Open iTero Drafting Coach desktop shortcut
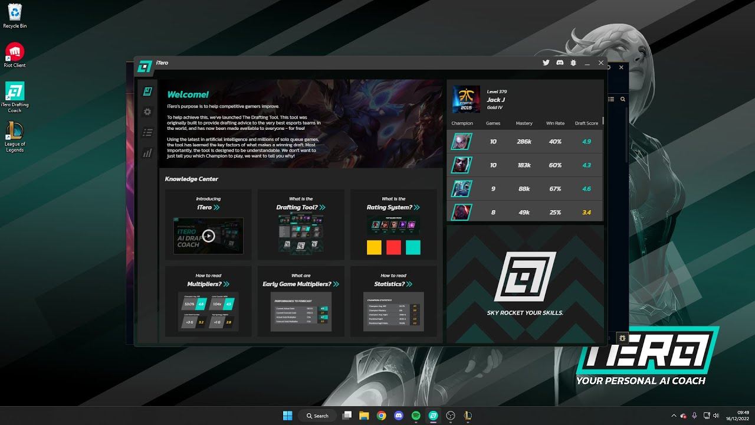Viewport: 755px width, 425px height. [x=15, y=97]
